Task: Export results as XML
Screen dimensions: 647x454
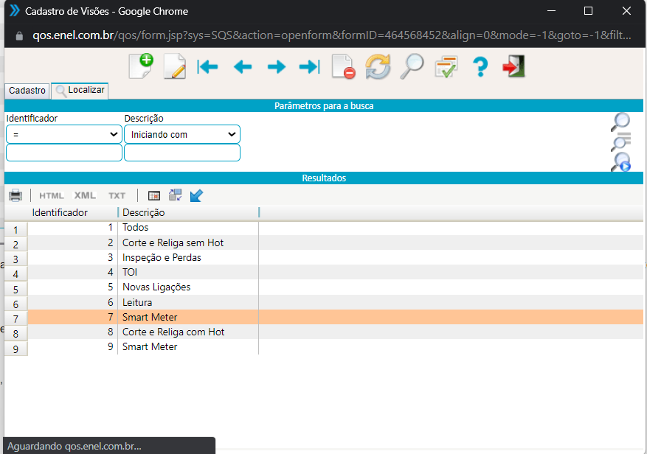Action: (85, 195)
